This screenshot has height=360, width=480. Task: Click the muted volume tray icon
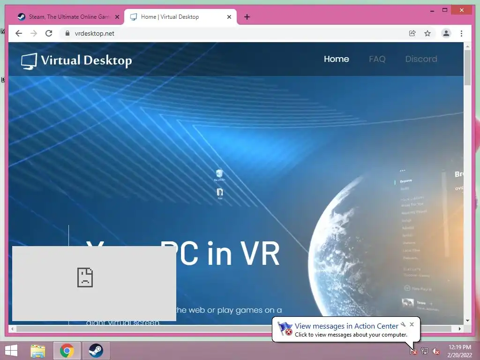coord(435,351)
